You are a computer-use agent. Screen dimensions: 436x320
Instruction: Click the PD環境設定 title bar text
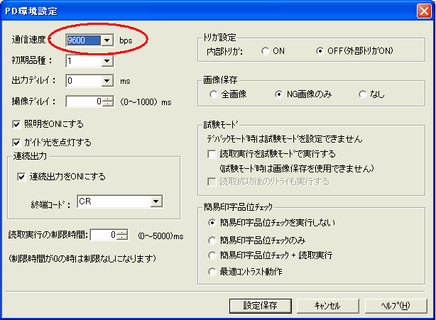pyautogui.click(x=31, y=11)
